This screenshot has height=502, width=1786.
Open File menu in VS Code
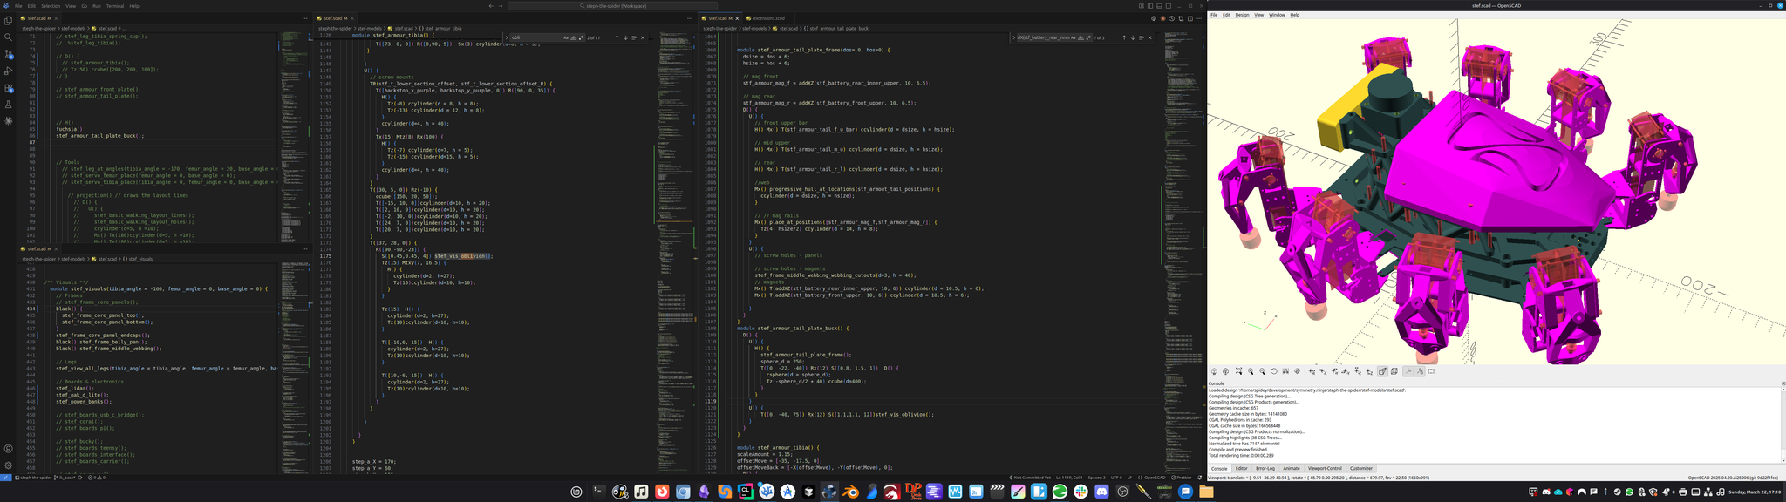[18, 6]
